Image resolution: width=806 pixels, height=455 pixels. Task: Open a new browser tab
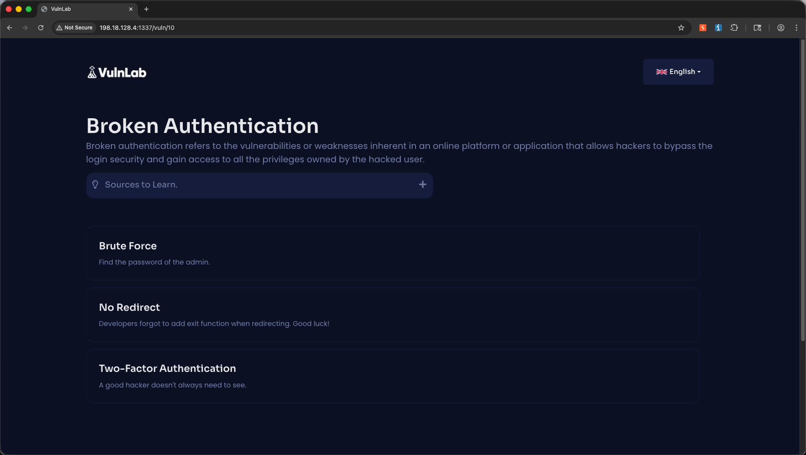(146, 9)
